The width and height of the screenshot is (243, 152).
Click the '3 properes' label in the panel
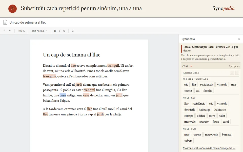[x=234, y=66]
